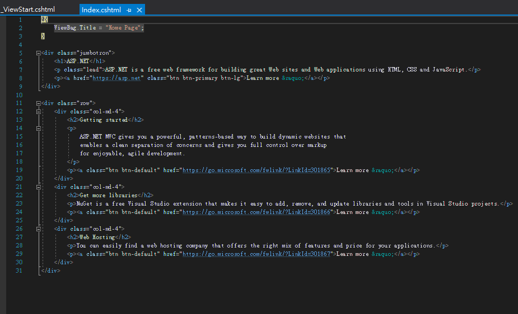Click line number 31 in the gutter
Image resolution: width=518 pixels, height=314 pixels.
(19, 271)
